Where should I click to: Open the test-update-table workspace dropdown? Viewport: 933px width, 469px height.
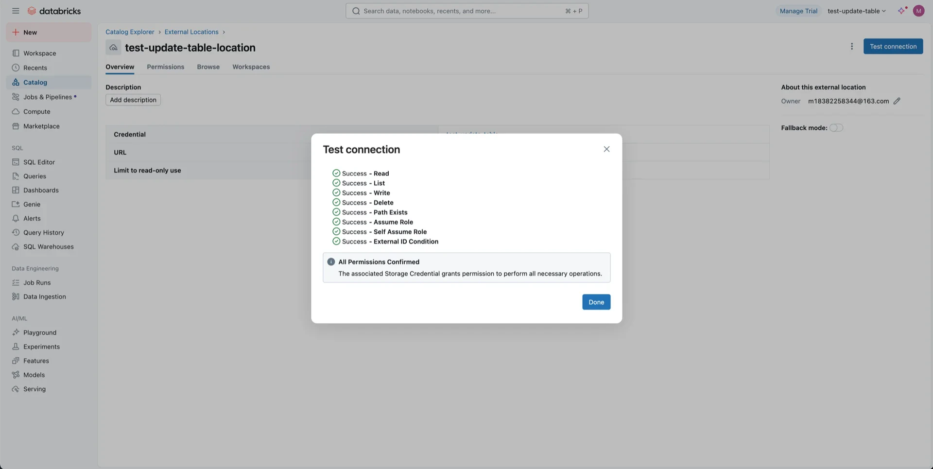(x=857, y=11)
